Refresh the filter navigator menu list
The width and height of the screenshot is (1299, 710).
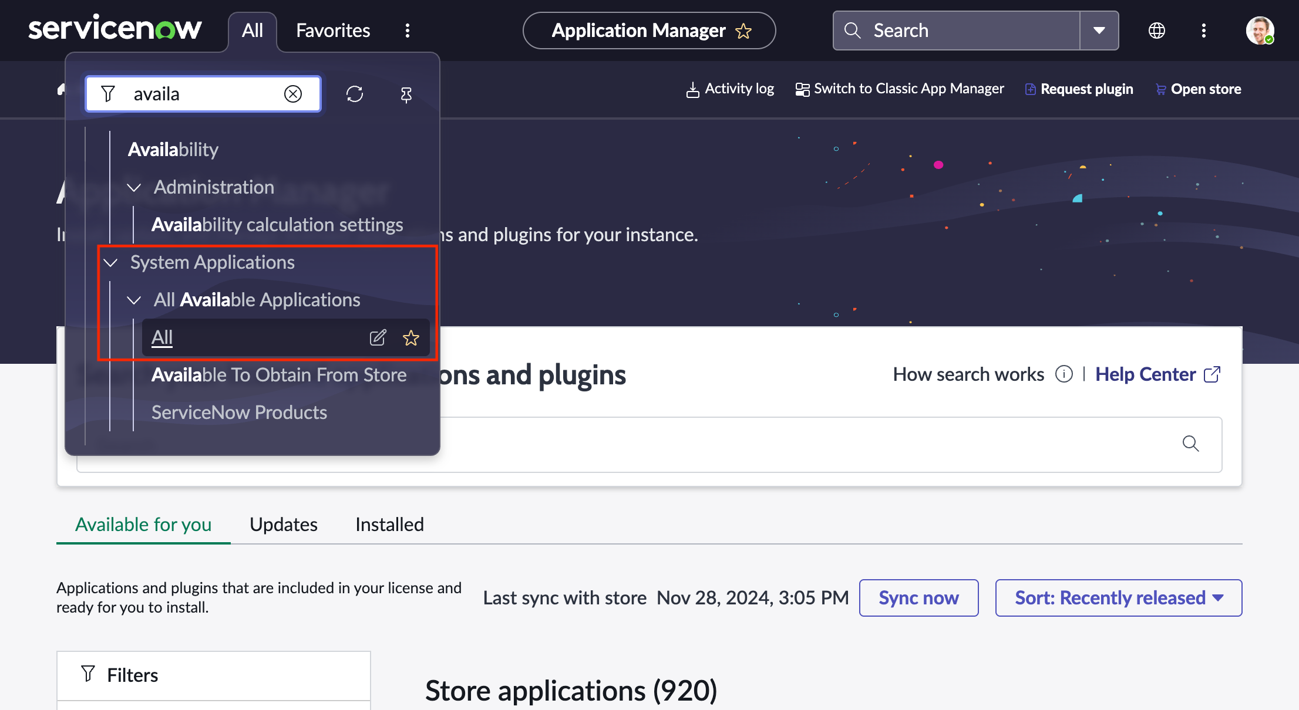point(355,94)
